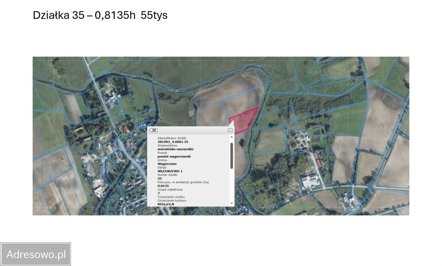Image resolution: width=442 pixels, height=266 pixels.
Task: Click the "Numer działki" label
Action: [x=168, y=175]
